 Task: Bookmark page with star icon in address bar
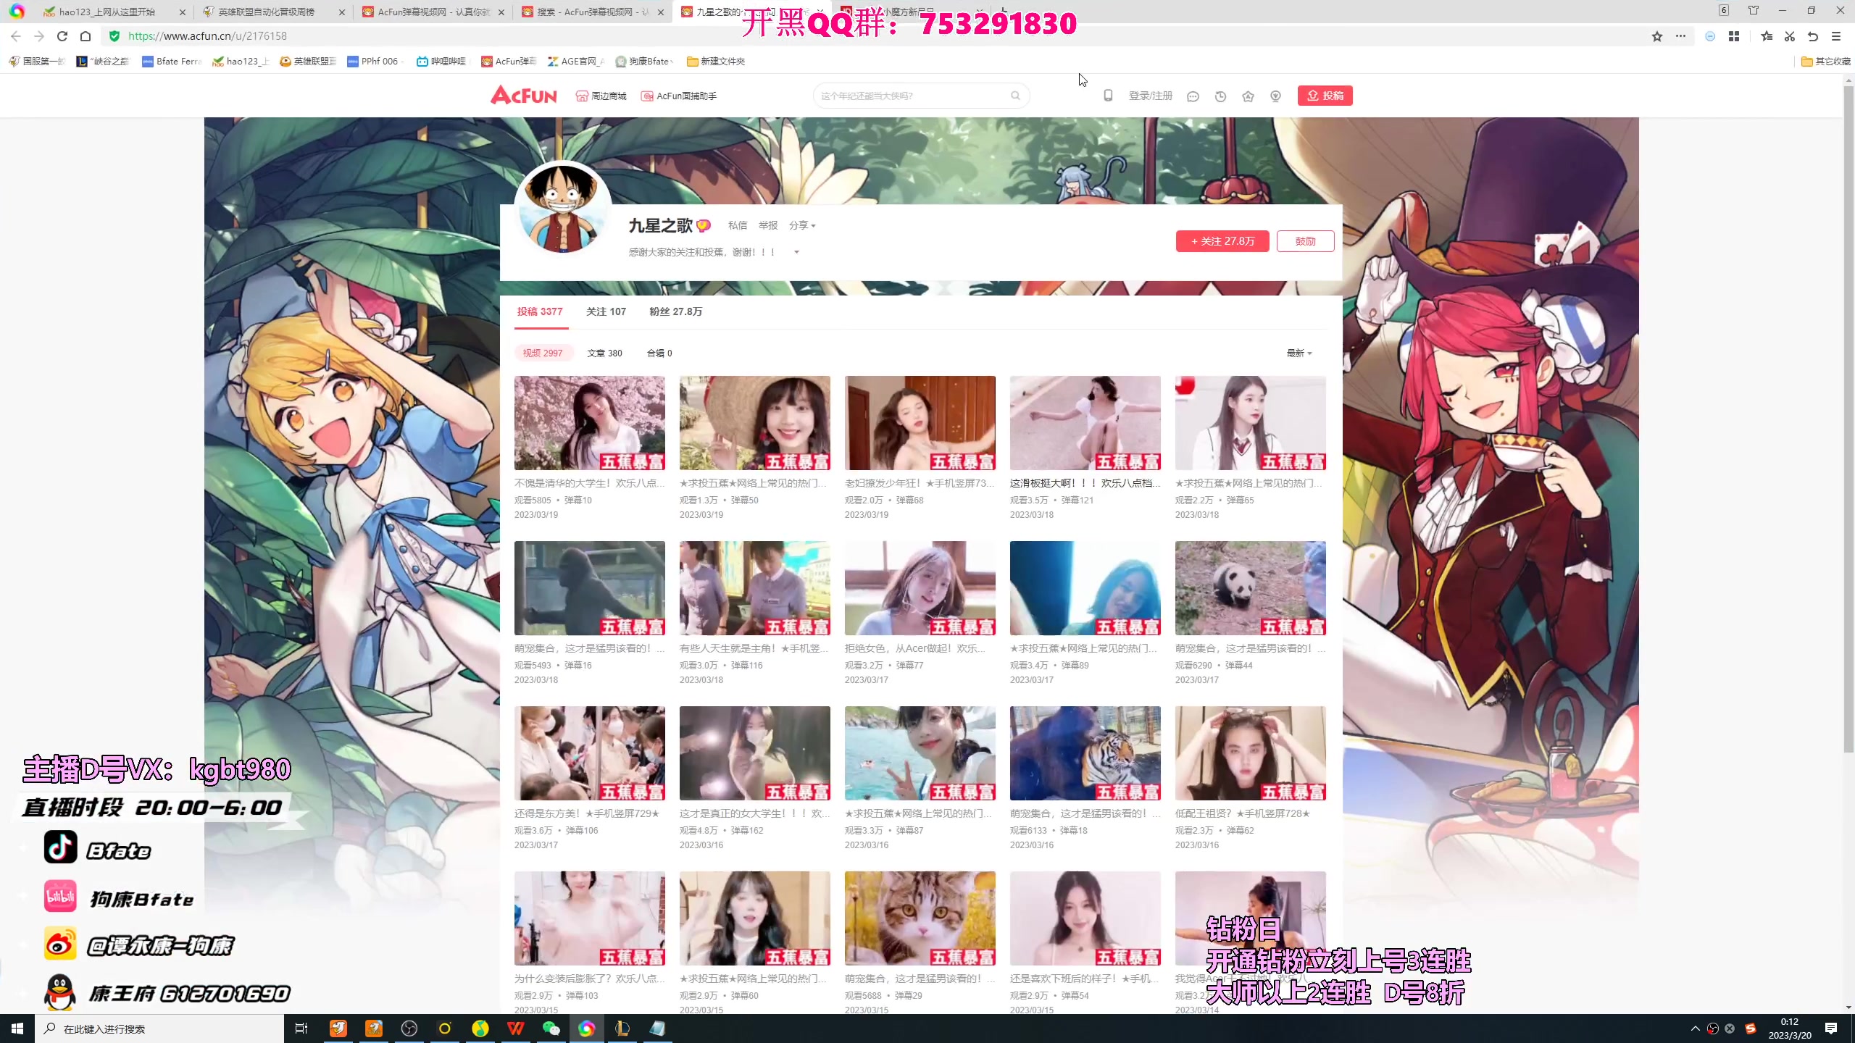click(x=1656, y=36)
